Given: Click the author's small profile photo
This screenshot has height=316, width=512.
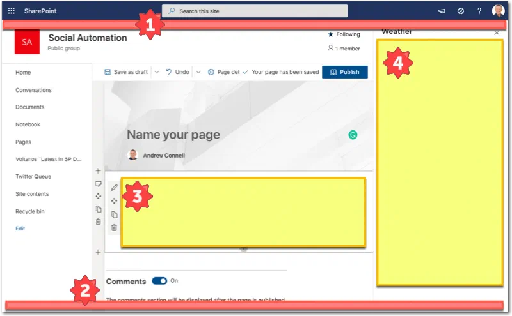Looking at the screenshot, I should 132,154.
